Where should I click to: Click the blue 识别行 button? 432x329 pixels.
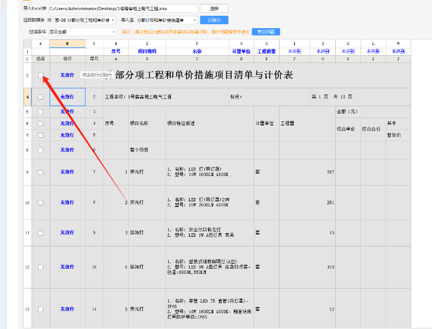click(x=214, y=20)
